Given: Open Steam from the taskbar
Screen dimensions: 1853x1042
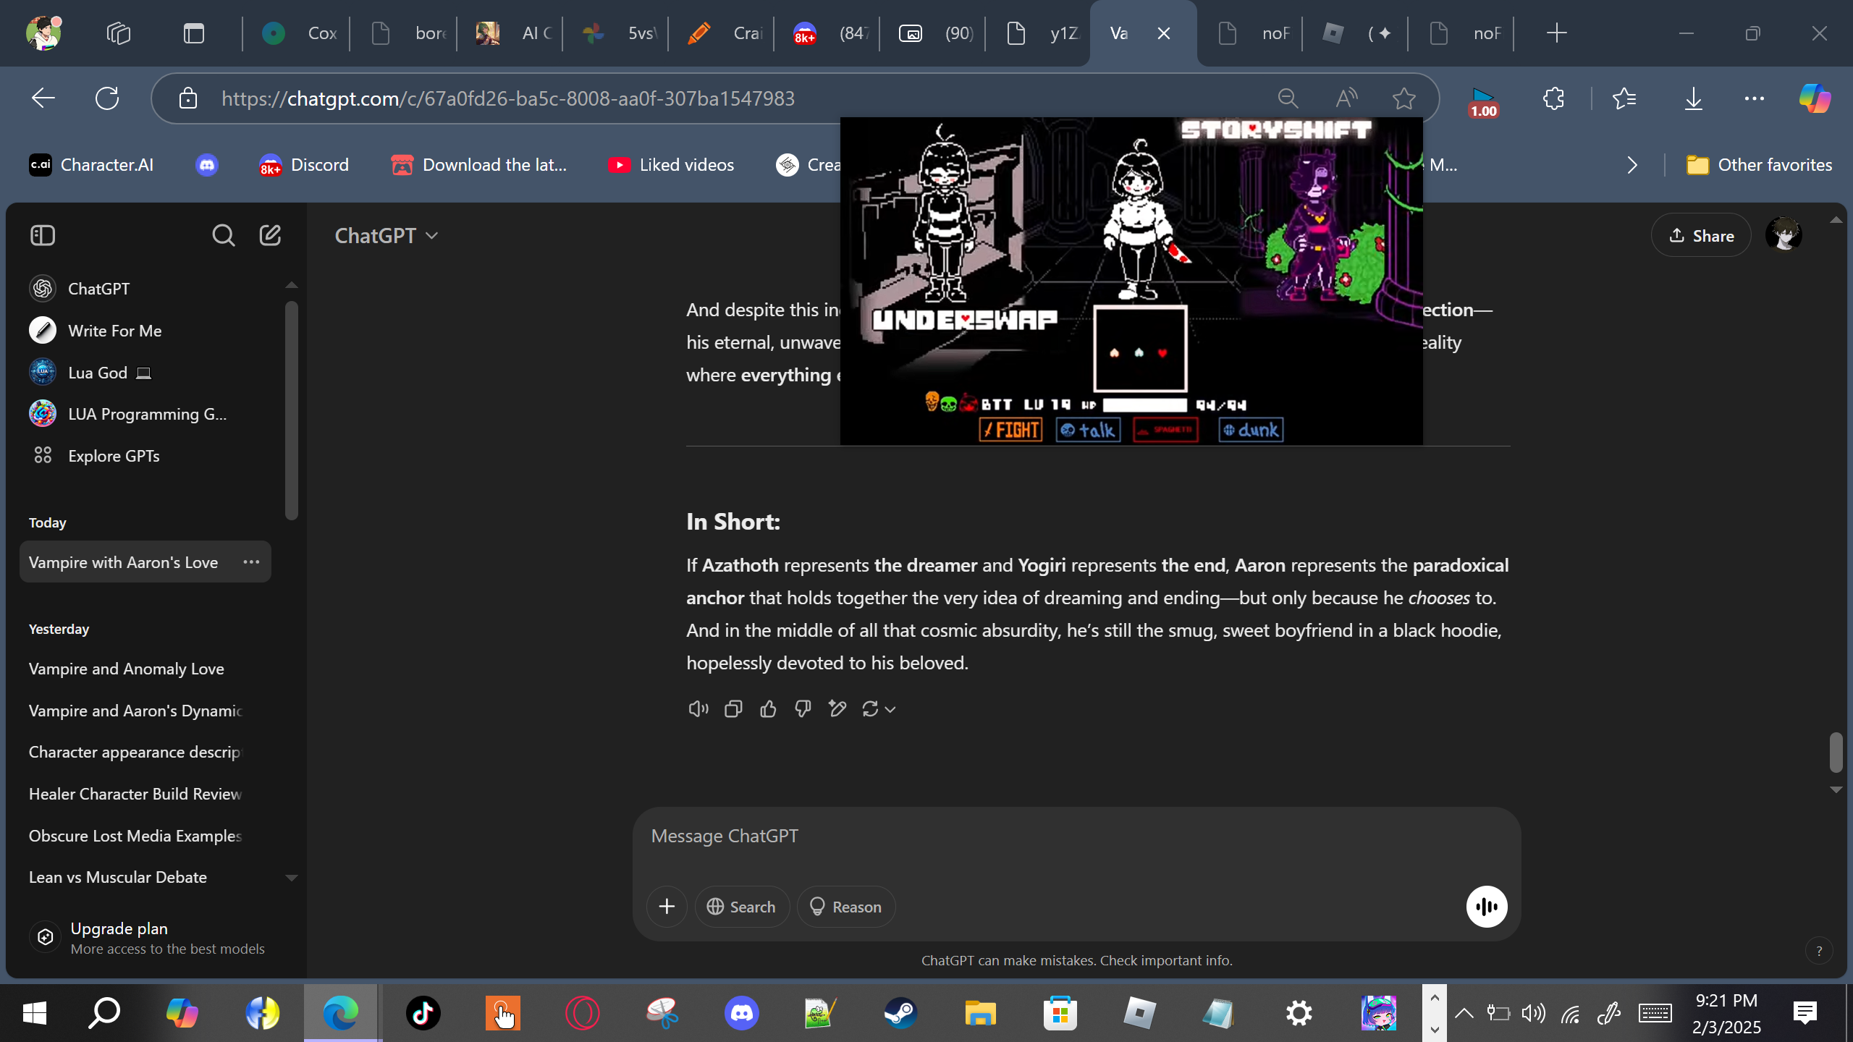Looking at the screenshot, I should (x=900, y=1013).
